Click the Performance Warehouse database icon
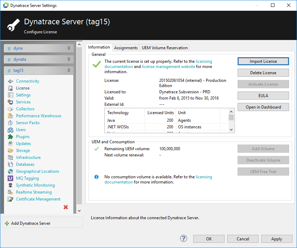The image size is (297, 248). [10, 116]
